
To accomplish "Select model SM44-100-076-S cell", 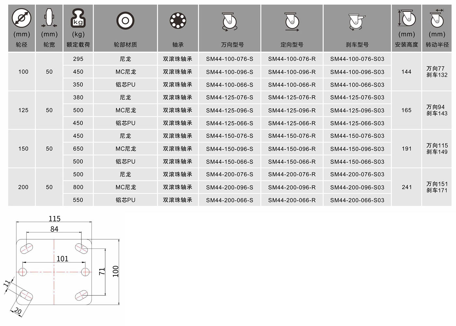I will click(x=230, y=59).
